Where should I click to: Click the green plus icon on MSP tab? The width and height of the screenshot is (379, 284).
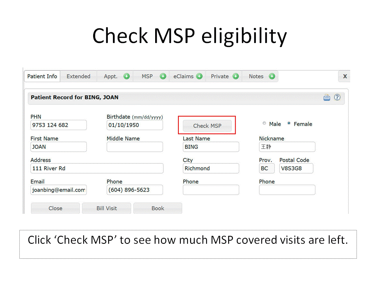[163, 77]
